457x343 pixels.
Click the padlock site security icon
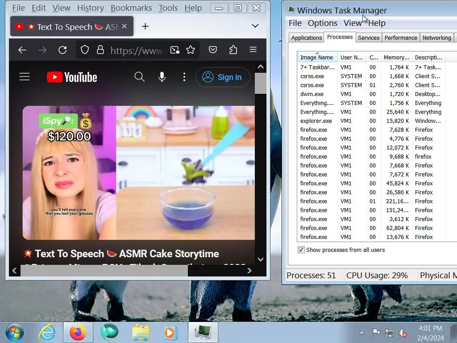tap(100, 50)
